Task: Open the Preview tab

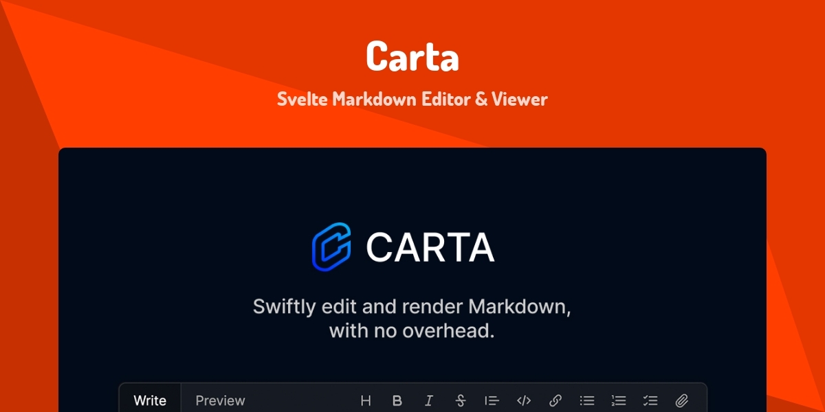Action: (220, 400)
